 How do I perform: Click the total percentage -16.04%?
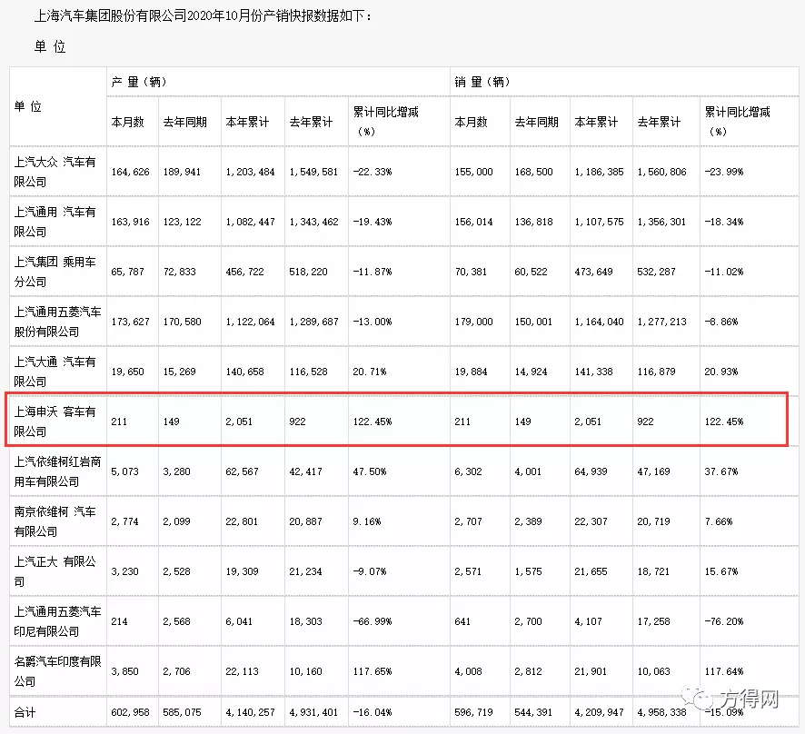point(373,712)
